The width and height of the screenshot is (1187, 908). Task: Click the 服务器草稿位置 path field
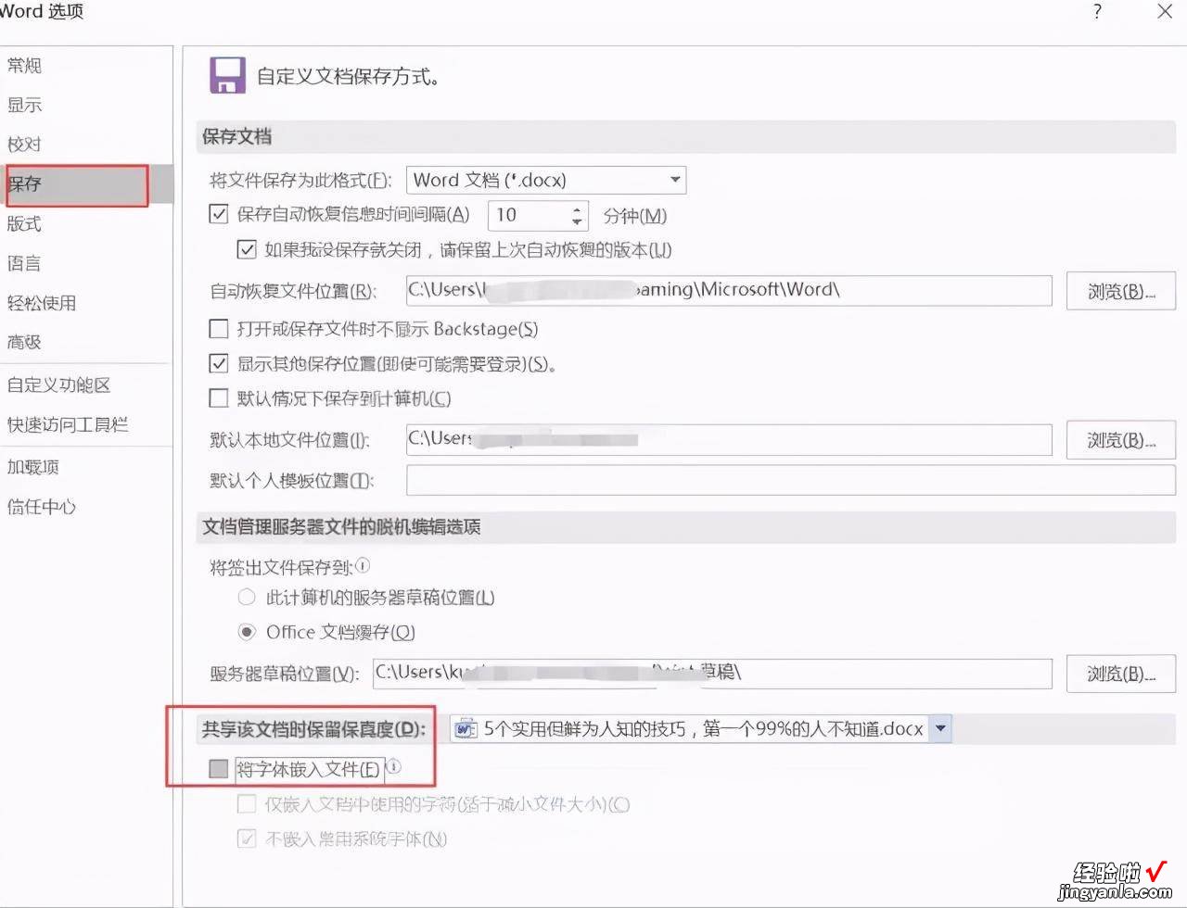click(x=712, y=674)
